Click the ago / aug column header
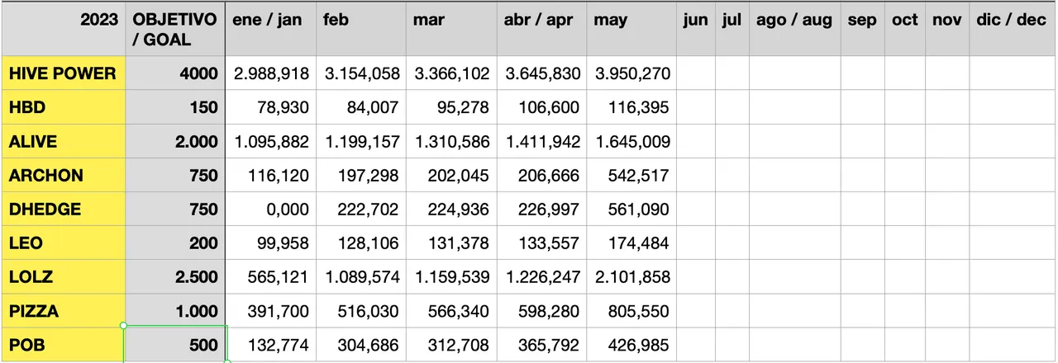This screenshot has width=1058, height=363. (793, 21)
